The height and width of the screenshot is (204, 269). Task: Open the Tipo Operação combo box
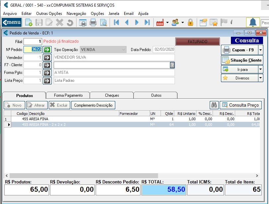(124, 50)
